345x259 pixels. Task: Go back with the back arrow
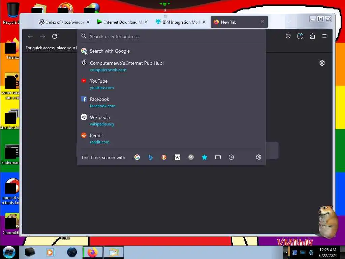30,36
